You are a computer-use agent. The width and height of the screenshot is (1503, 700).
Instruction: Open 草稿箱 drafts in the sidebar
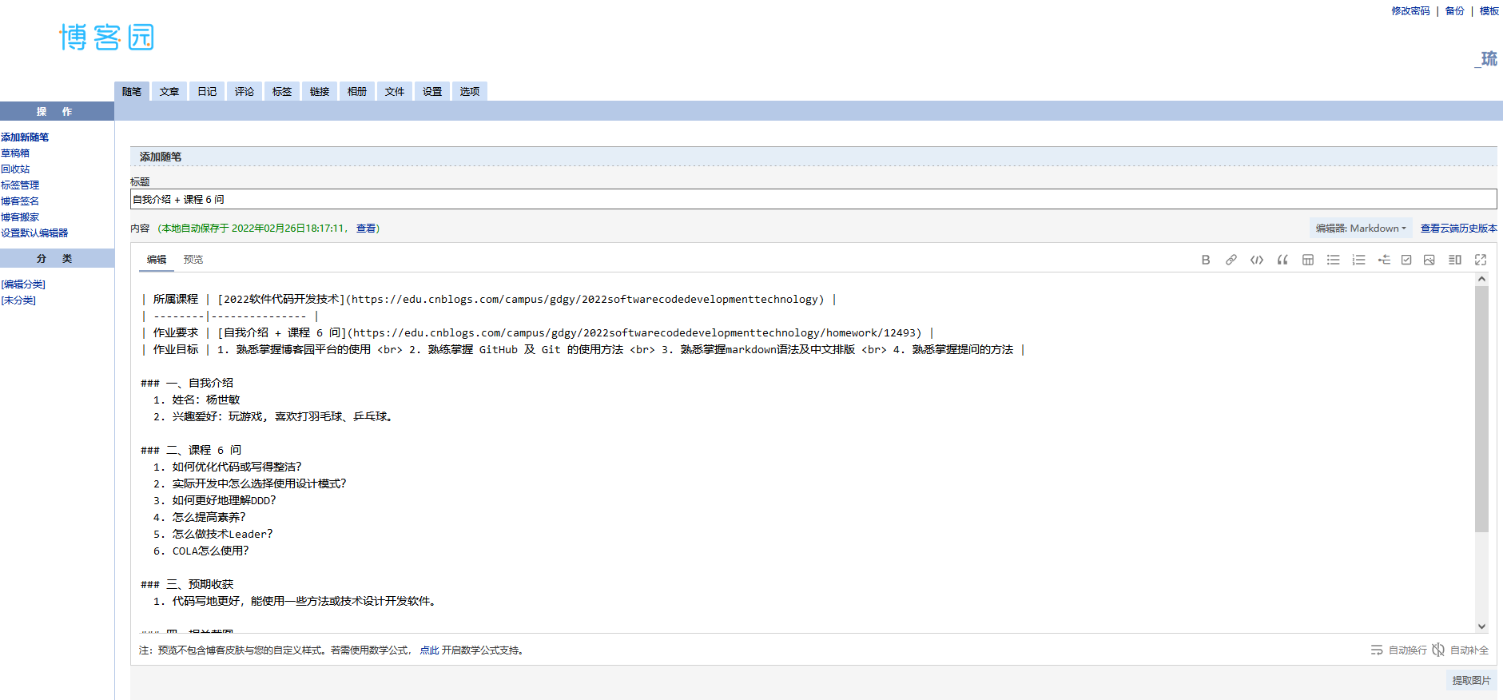(x=15, y=153)
